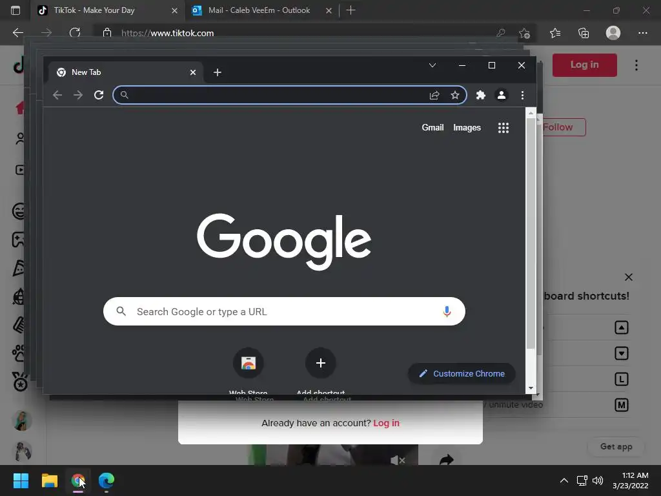661x496 pixels.
Task: Click the Search Google or type a URL box
Action: point(284,311)
